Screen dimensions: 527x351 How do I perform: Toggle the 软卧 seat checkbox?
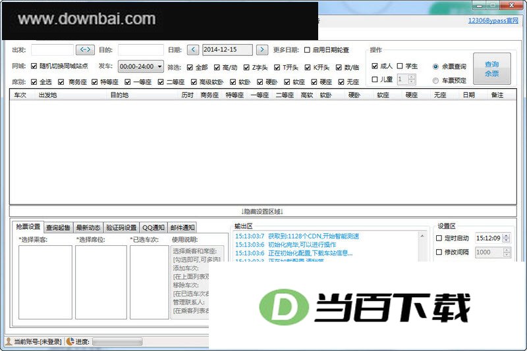click(x=233, y=82)
